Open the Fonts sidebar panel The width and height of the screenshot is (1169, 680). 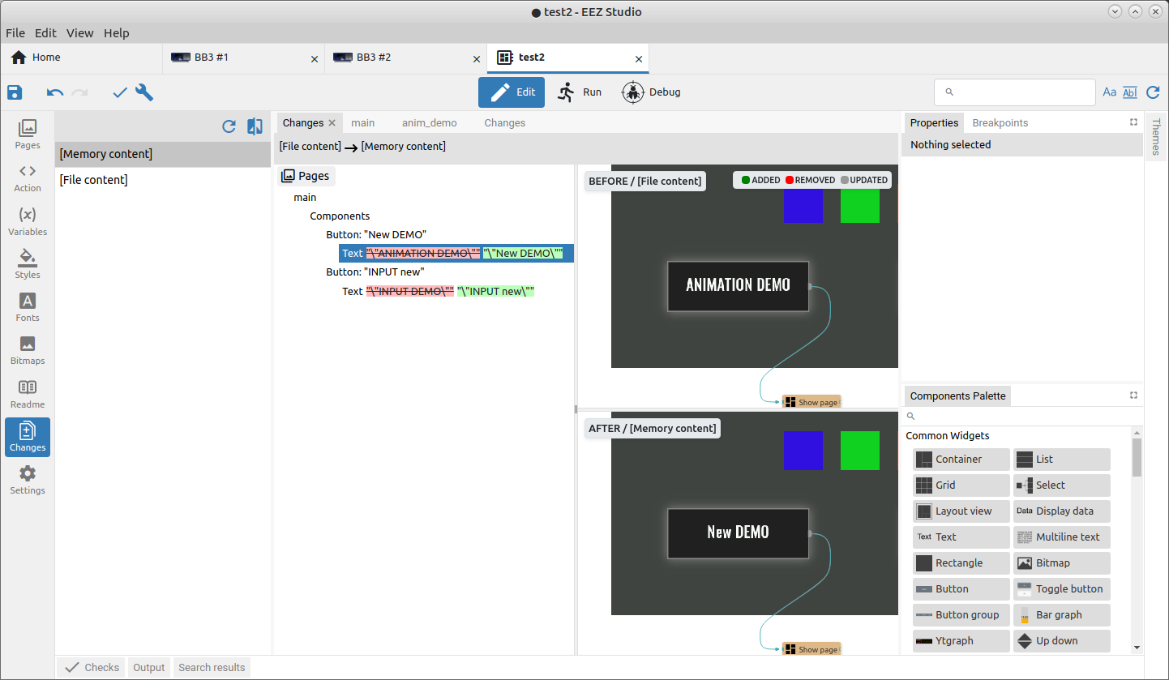28,306
